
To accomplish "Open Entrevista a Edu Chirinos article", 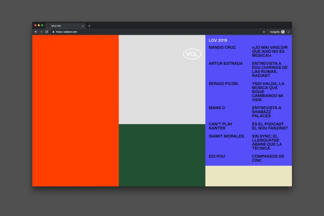I will [x=269, y=70].
